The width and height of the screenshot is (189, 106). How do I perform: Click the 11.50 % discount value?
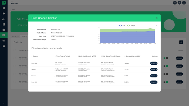click(127, 63)
